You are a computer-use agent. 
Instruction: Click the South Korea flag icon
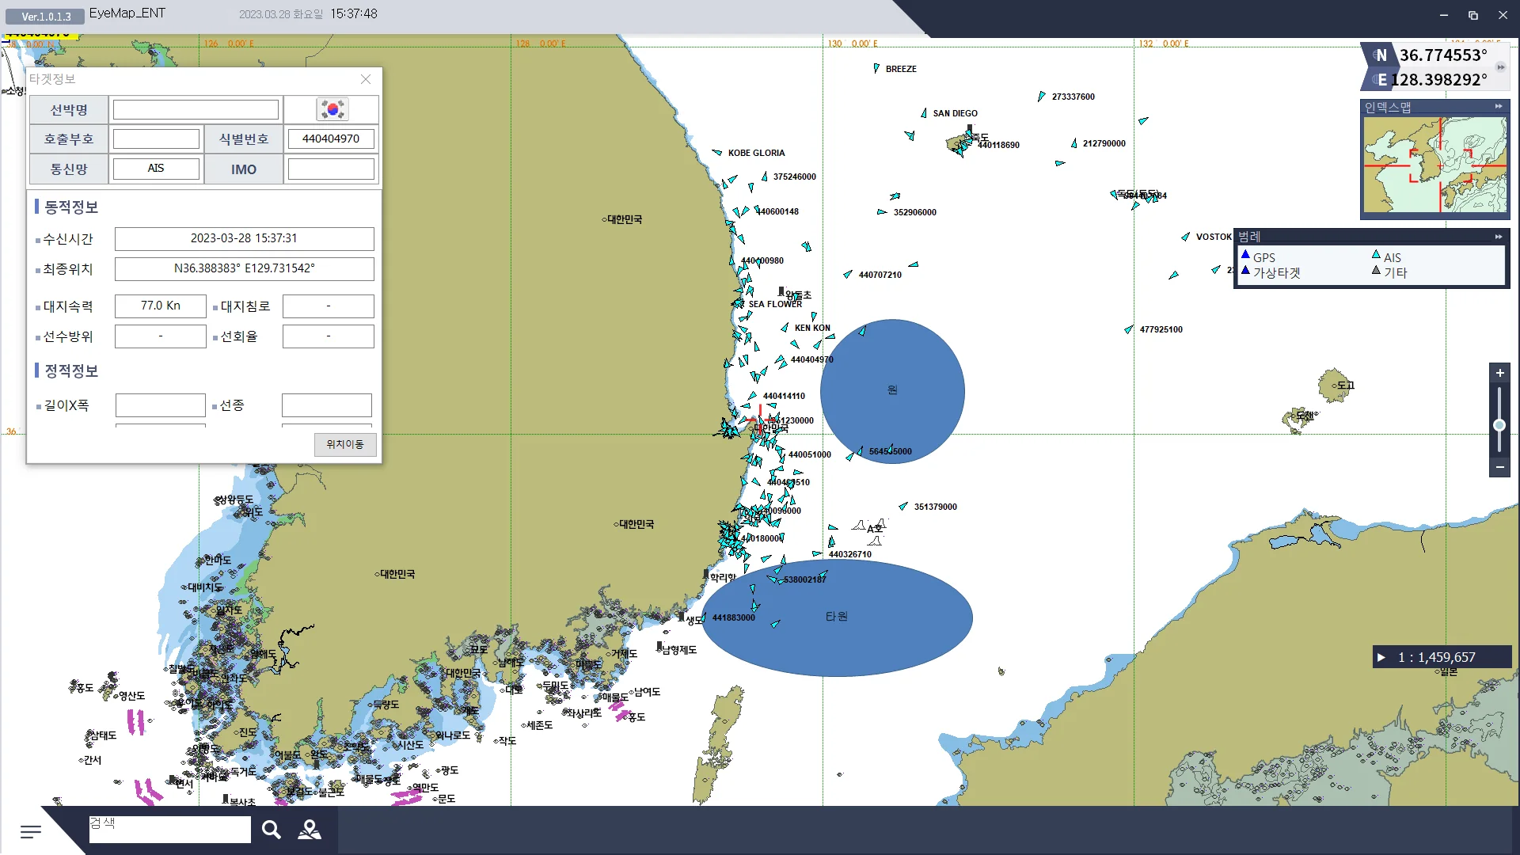pos(332,109)
